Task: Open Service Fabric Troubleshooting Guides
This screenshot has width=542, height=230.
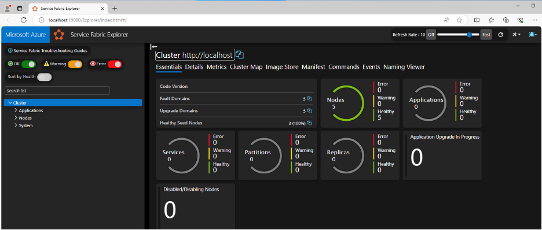Action: click(x=47, y=51)
